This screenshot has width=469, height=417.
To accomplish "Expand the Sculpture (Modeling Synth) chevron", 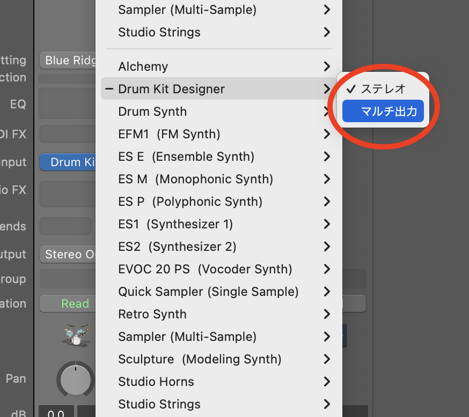I will pyautogui.click(x=327, y=359).
